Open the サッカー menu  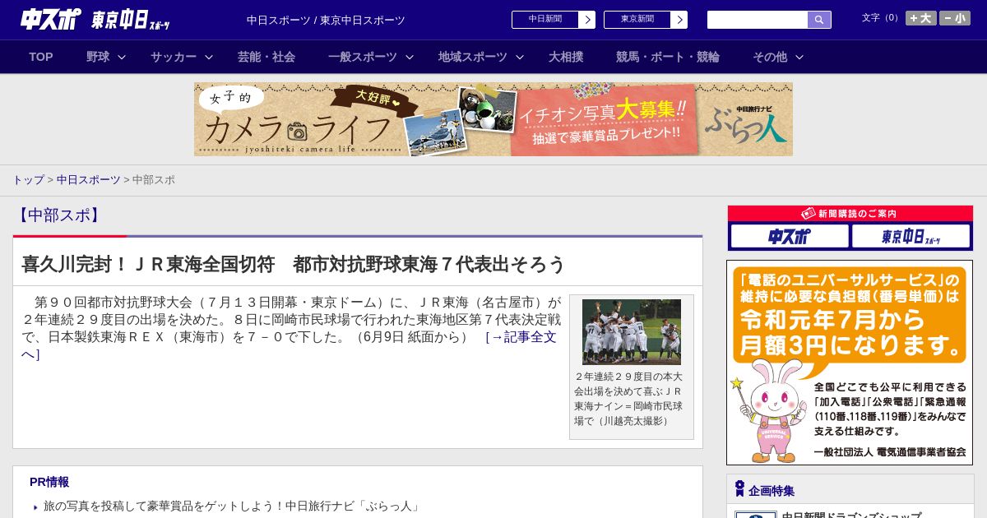point(174,57)
